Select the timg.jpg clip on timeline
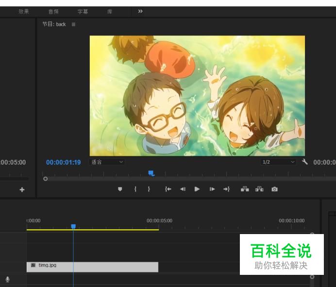336x287 pixels. point(92,267)
